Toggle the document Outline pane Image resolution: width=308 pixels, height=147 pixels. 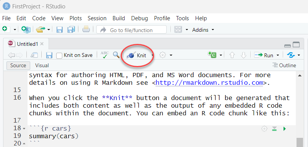(x=284, y=65)
